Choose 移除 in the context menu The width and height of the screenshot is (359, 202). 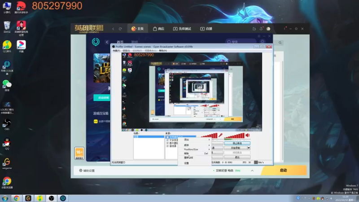194,154
